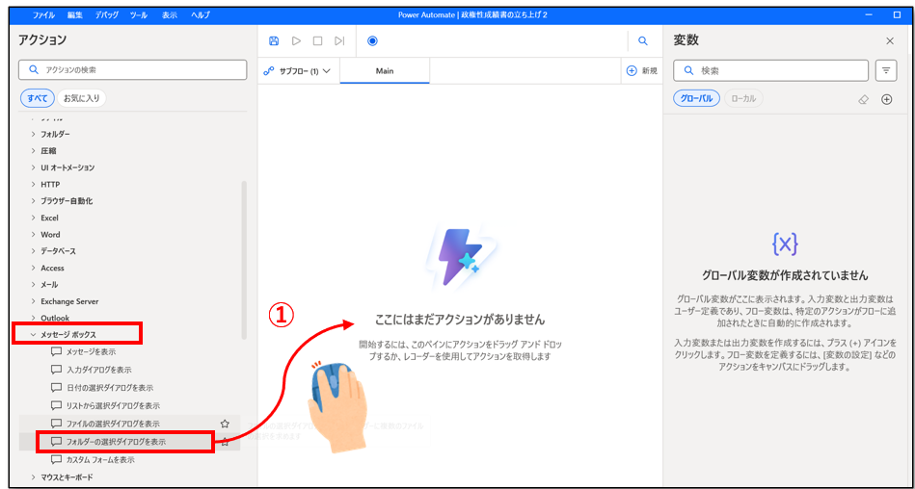Click the Stop flow square icon

pos(317,41)
